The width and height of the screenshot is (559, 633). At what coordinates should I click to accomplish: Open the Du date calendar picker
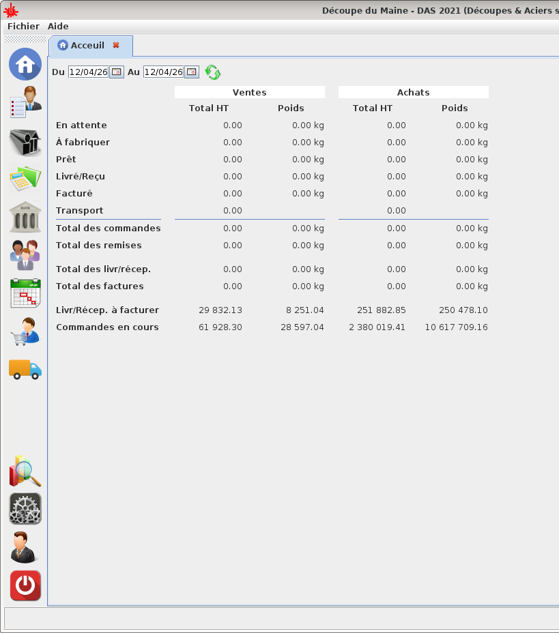(117, 72)
